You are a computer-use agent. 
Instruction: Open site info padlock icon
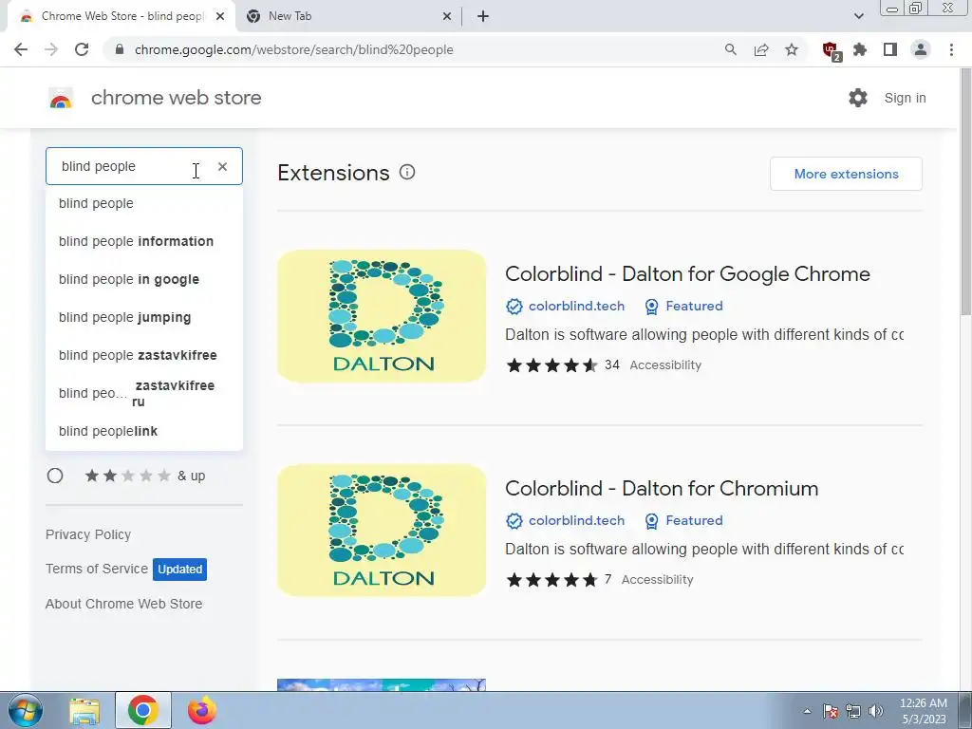(x=120, y=49)
